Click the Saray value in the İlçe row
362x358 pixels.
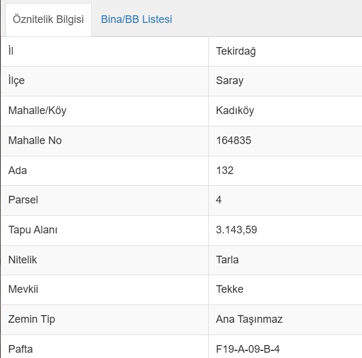coord(230,81)
